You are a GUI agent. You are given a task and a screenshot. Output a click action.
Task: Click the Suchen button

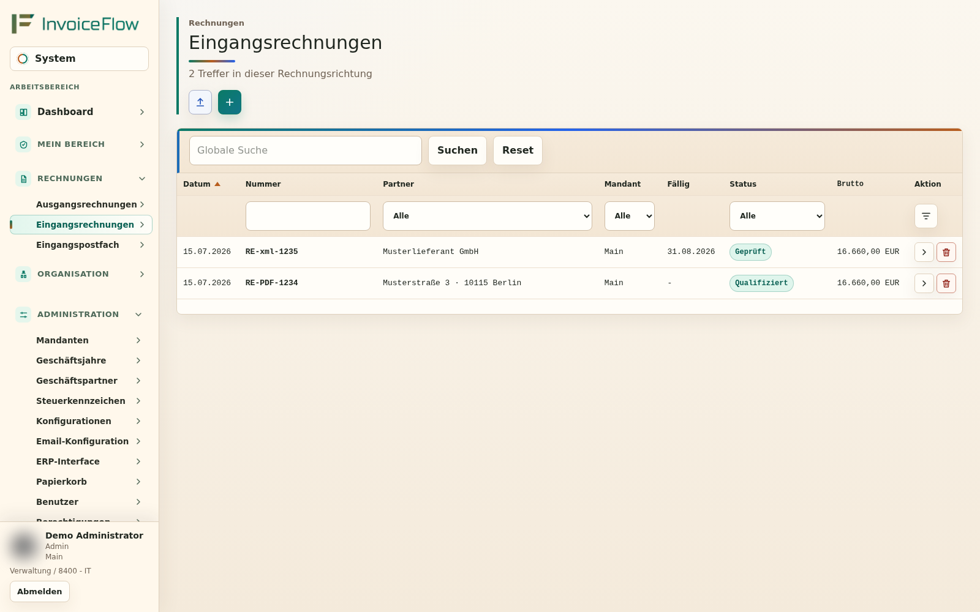point(458,151)
